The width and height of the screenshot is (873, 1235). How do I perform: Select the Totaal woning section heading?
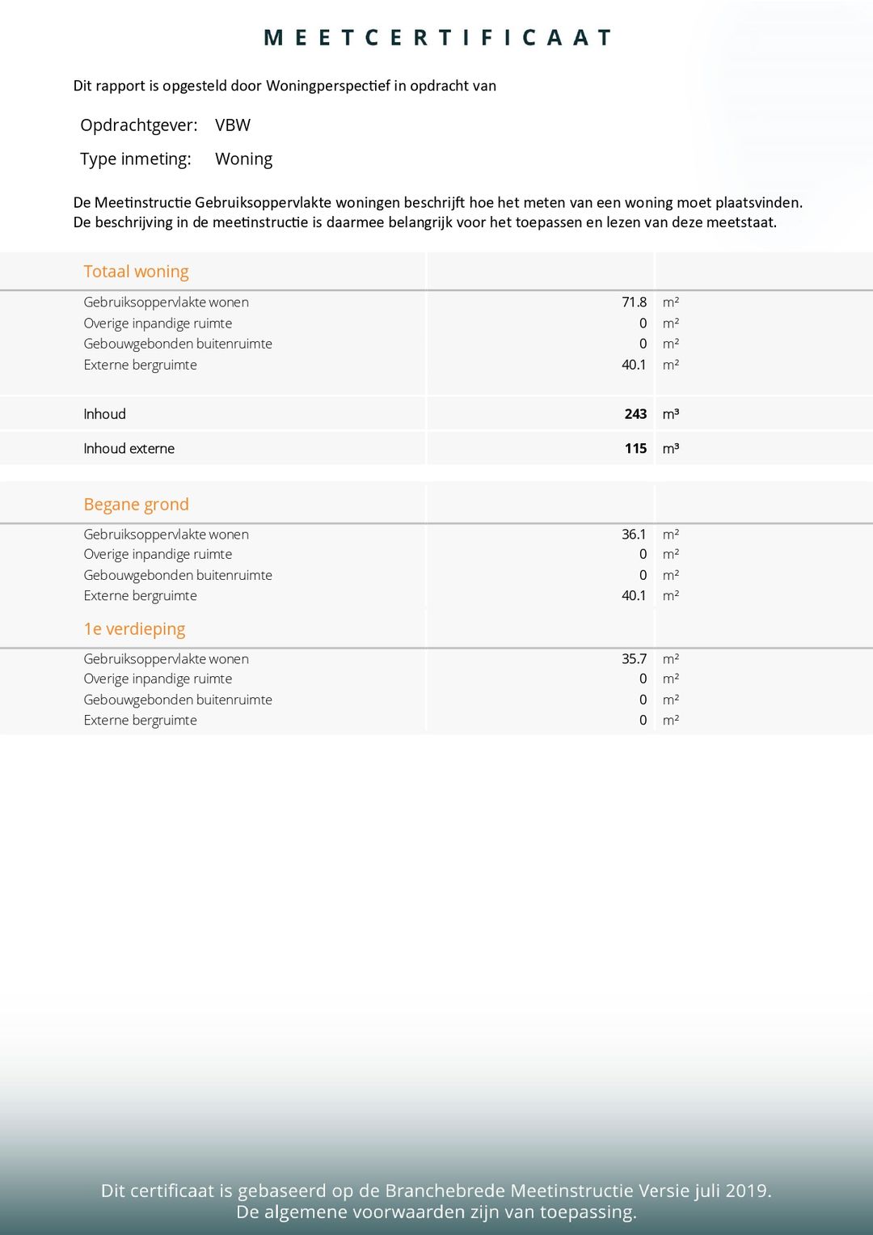pyautogui.click(x=136, y=272)
